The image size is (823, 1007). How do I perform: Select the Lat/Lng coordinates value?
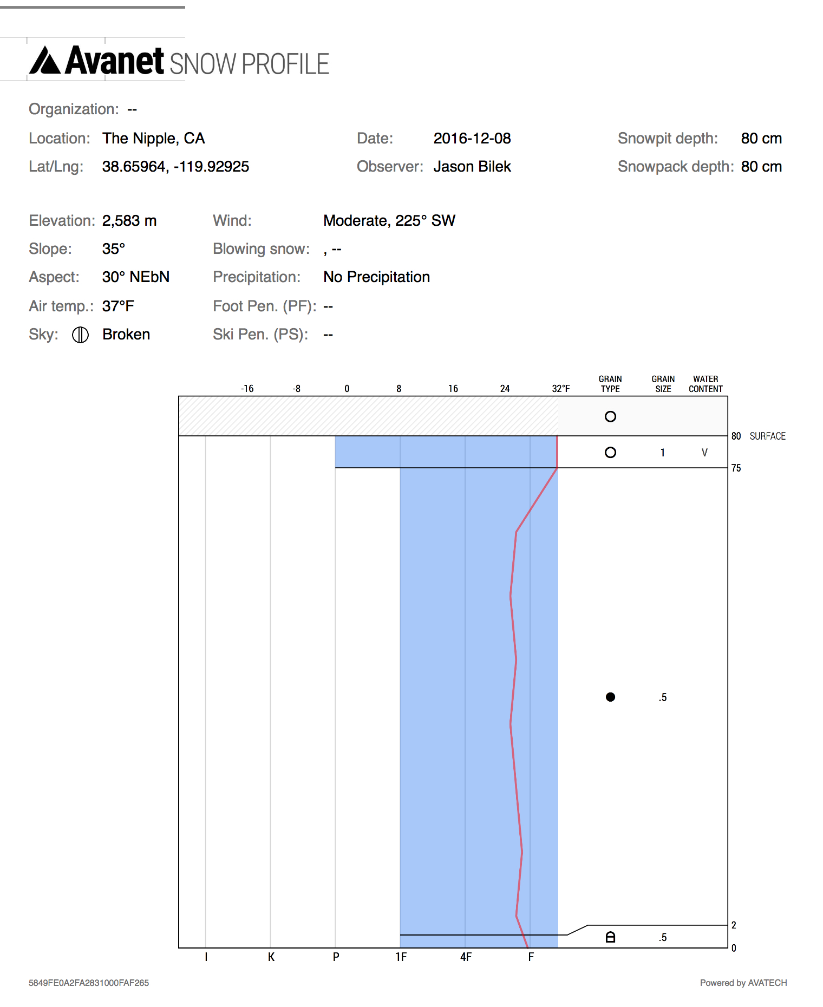(x=175, y=167)
